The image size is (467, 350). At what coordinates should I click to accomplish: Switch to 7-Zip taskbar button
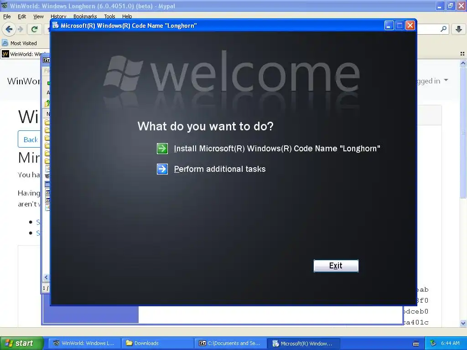pyautogui.click(x=230, y=343)
